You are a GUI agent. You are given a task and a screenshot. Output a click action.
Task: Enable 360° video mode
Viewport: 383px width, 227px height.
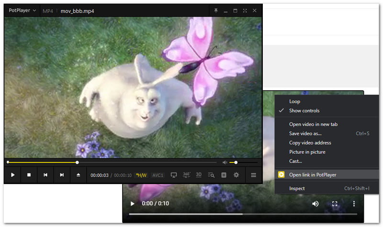[186, 175]
